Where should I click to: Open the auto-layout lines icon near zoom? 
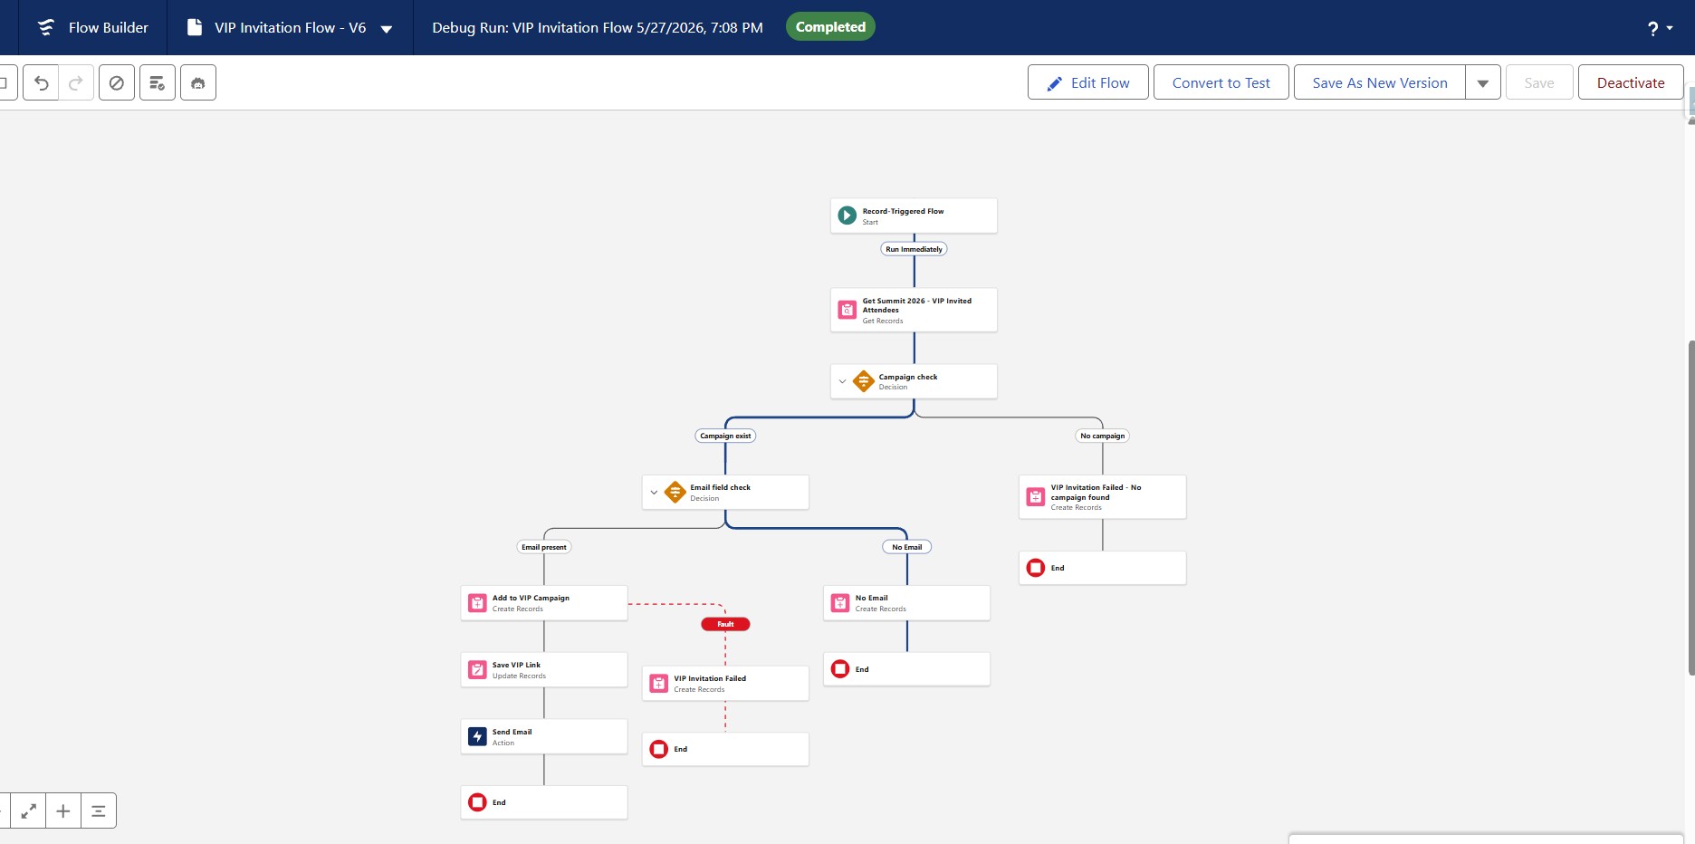pyautogui.click(x=99, y=810)
